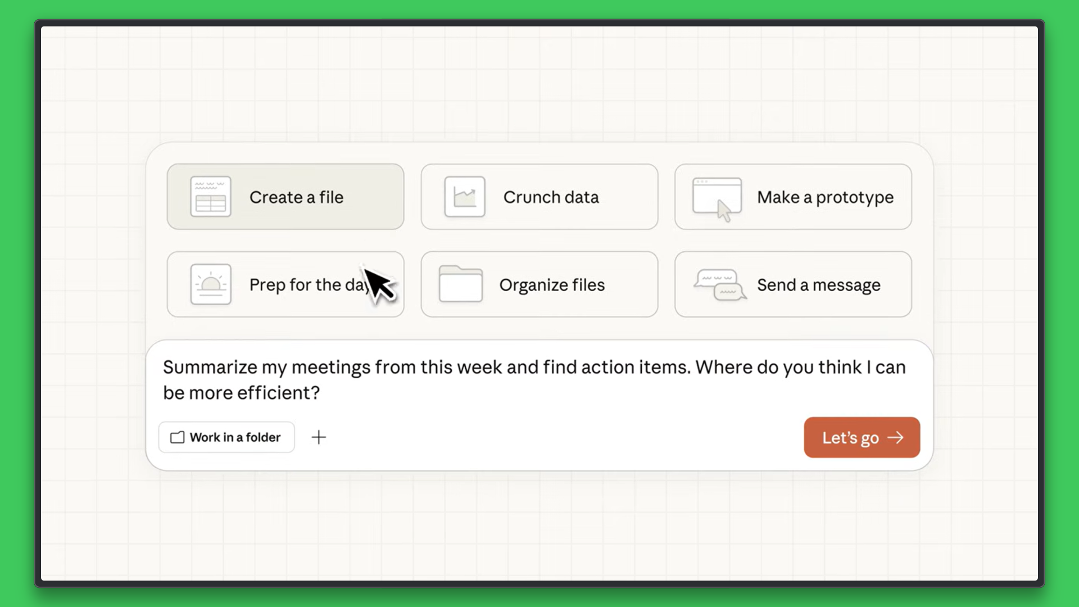Pick the Make a prototype label
1079x607 pixels.
[x=825, y=197]
